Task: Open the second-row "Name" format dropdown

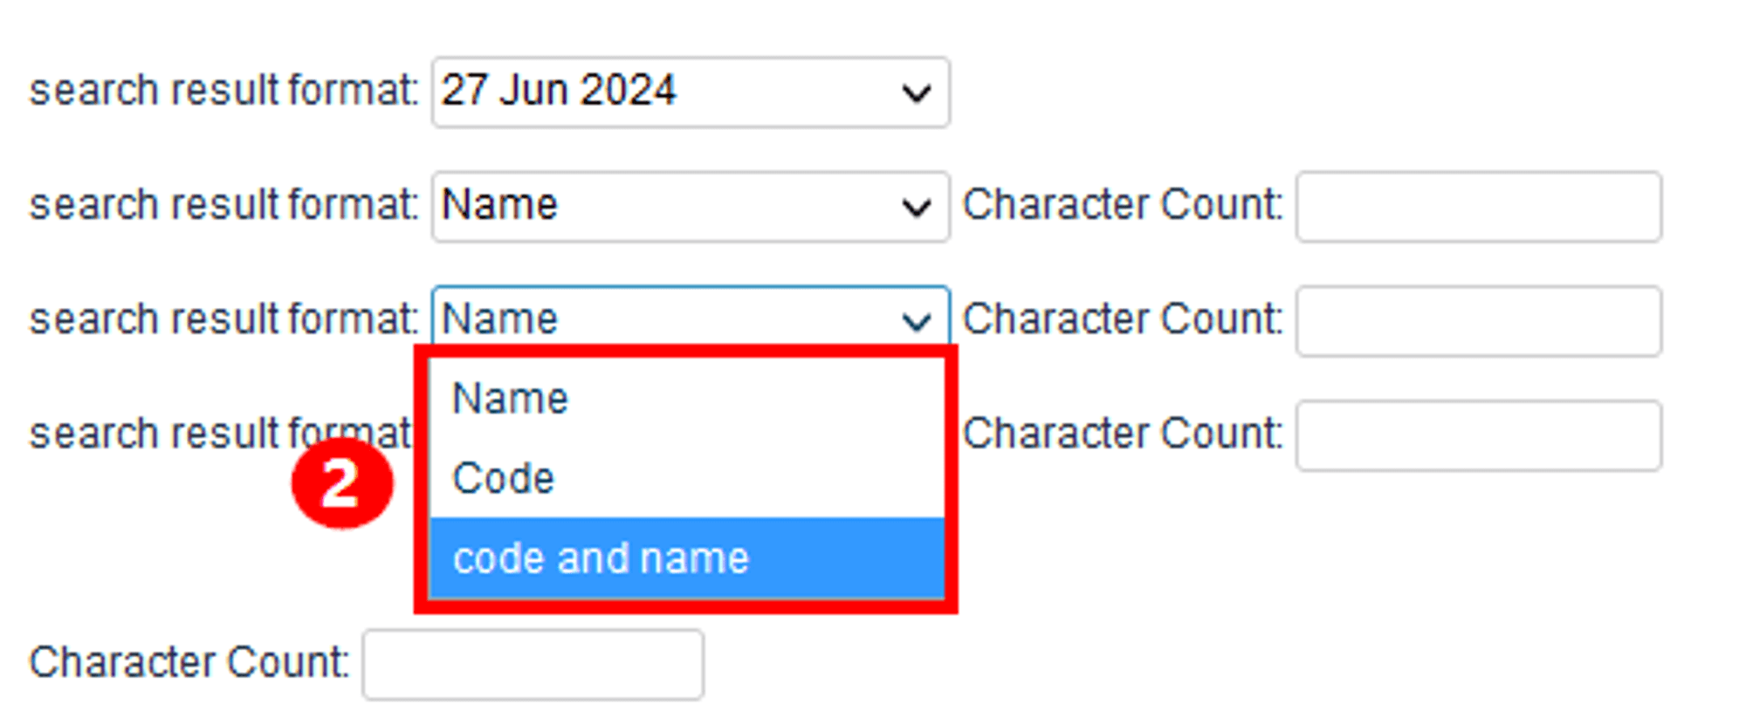Action: [663, 207]
